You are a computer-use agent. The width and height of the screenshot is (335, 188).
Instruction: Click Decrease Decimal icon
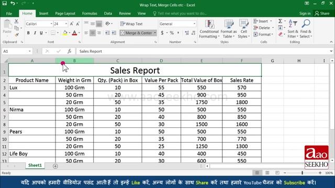click(x=193, y=33)
